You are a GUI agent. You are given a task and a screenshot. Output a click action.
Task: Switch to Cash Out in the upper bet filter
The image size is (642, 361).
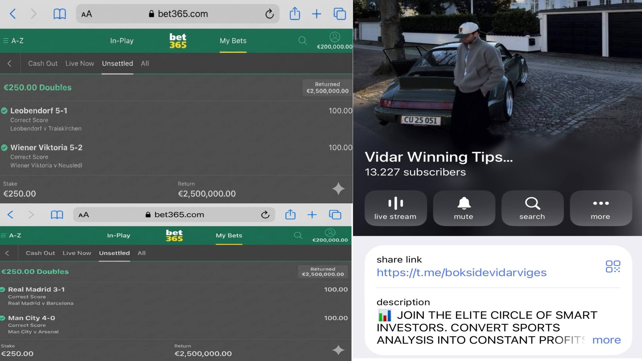click(x=43, y=63)
